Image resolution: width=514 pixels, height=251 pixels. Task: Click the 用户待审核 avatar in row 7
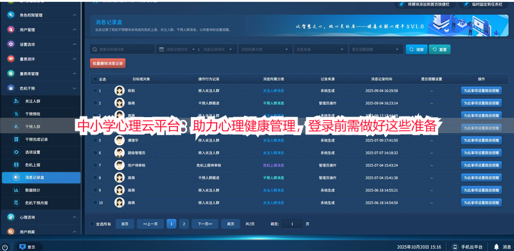(120, 165)
